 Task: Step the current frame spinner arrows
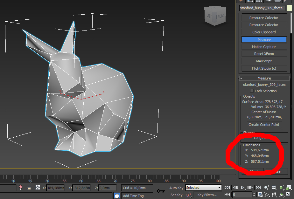pyautogui.click(x=254, y=195)
